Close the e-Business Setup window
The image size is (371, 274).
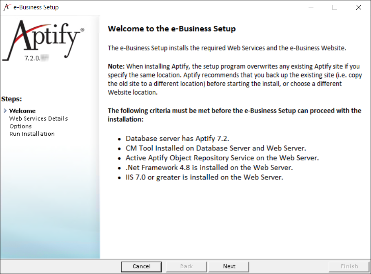click(x=358, y=7)
